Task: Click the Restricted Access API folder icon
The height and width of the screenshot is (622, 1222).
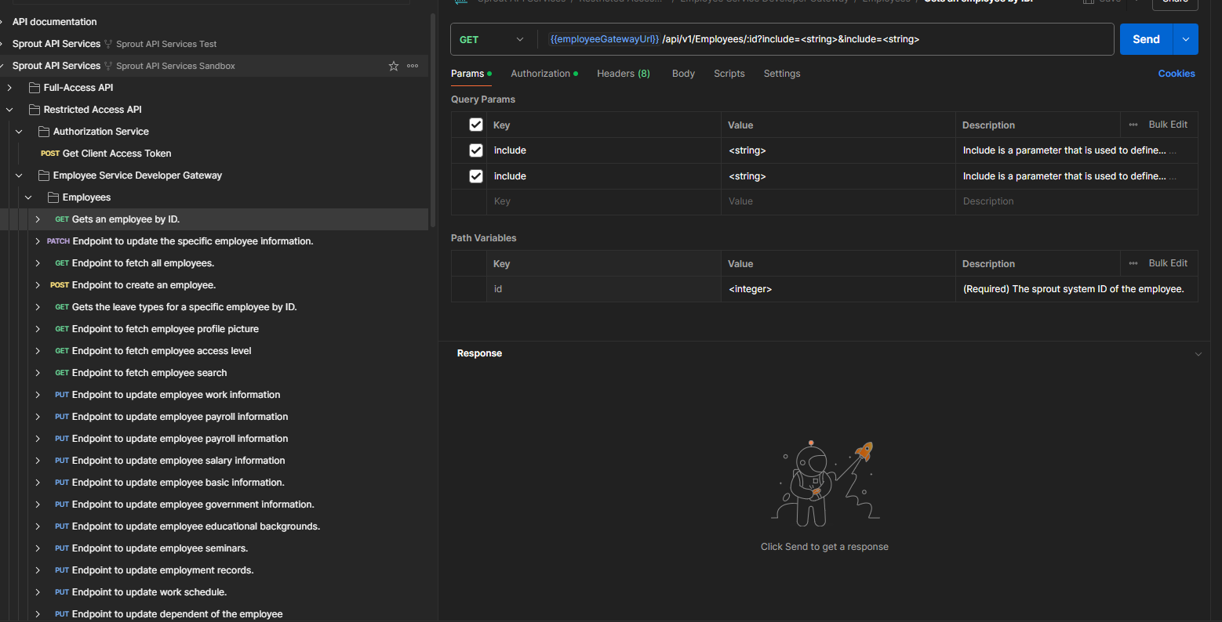Action: (35, 110)
